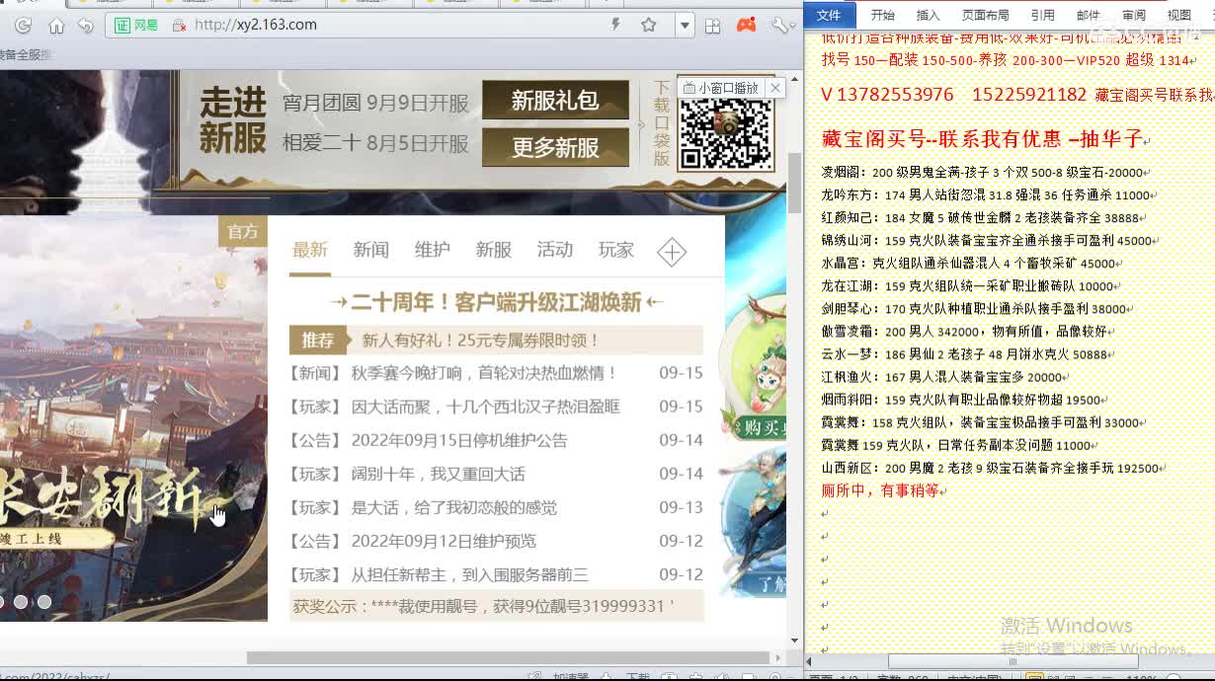
Task: Open Word 审阅 ribbon tab
Action: pos(1134,15)
